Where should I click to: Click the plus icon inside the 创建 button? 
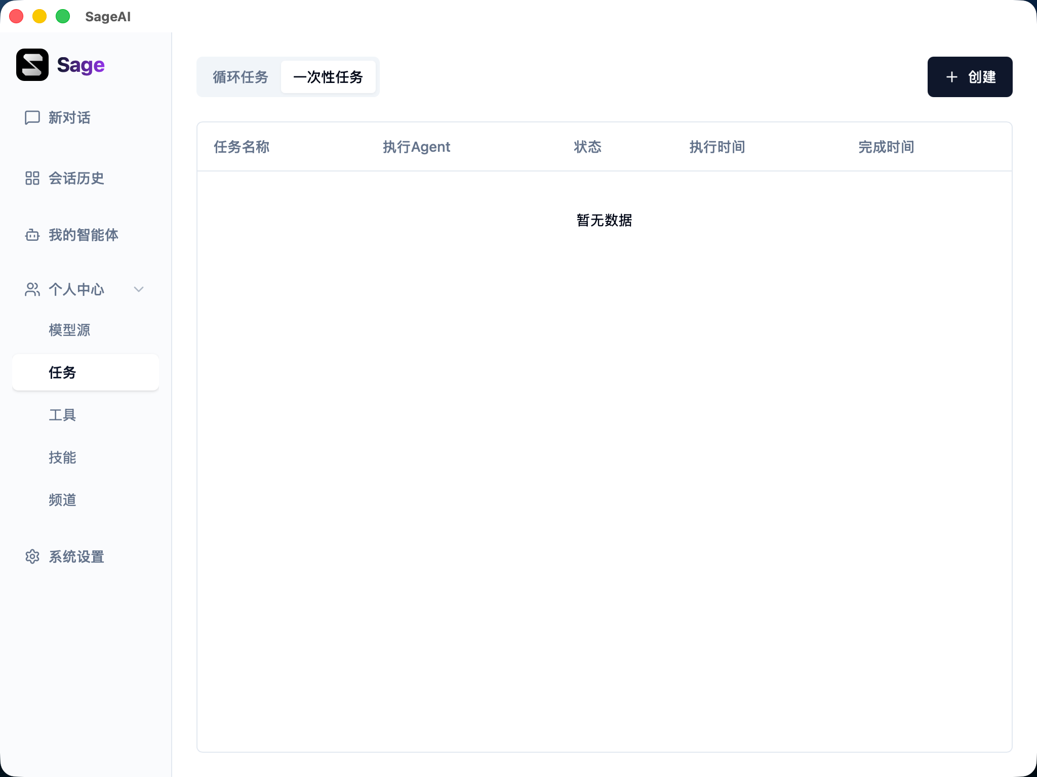pyautogui.click(x=952, y=77)
